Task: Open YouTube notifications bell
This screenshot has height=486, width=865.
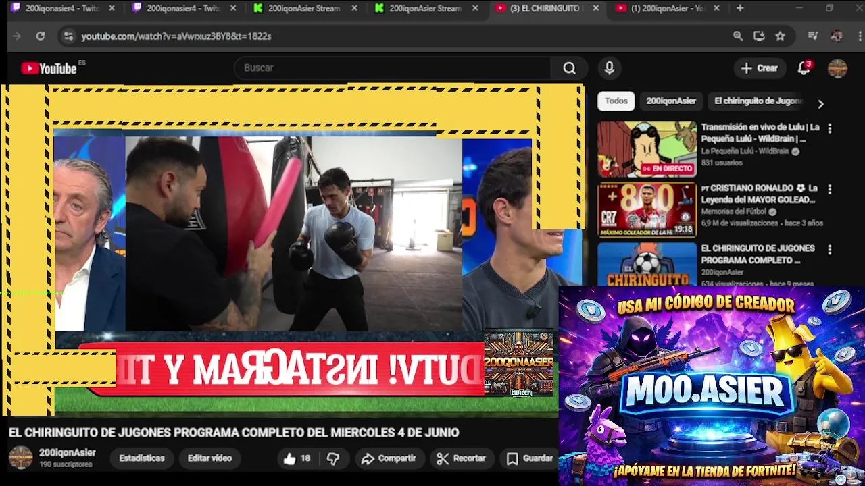Action: pyautogui.click(x=804, y=68)
